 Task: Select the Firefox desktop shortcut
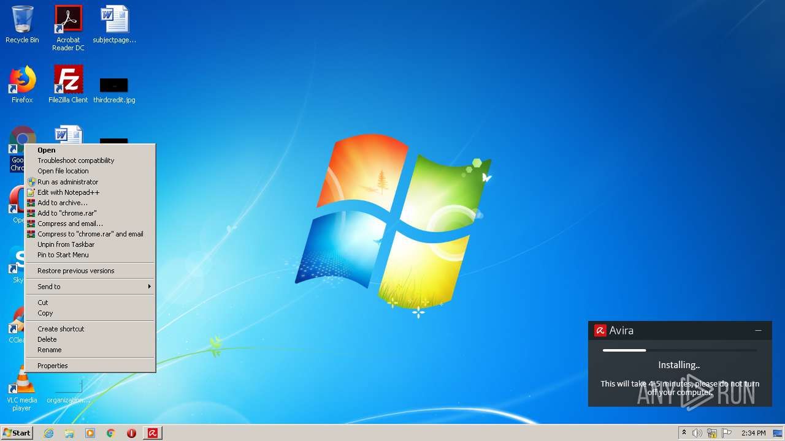coord(22,85)
